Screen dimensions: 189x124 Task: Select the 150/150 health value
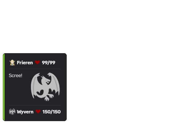click(52, 112)
